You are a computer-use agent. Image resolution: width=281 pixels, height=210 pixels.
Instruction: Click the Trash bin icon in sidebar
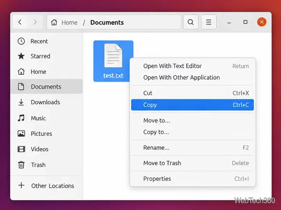tap(21, 165)
